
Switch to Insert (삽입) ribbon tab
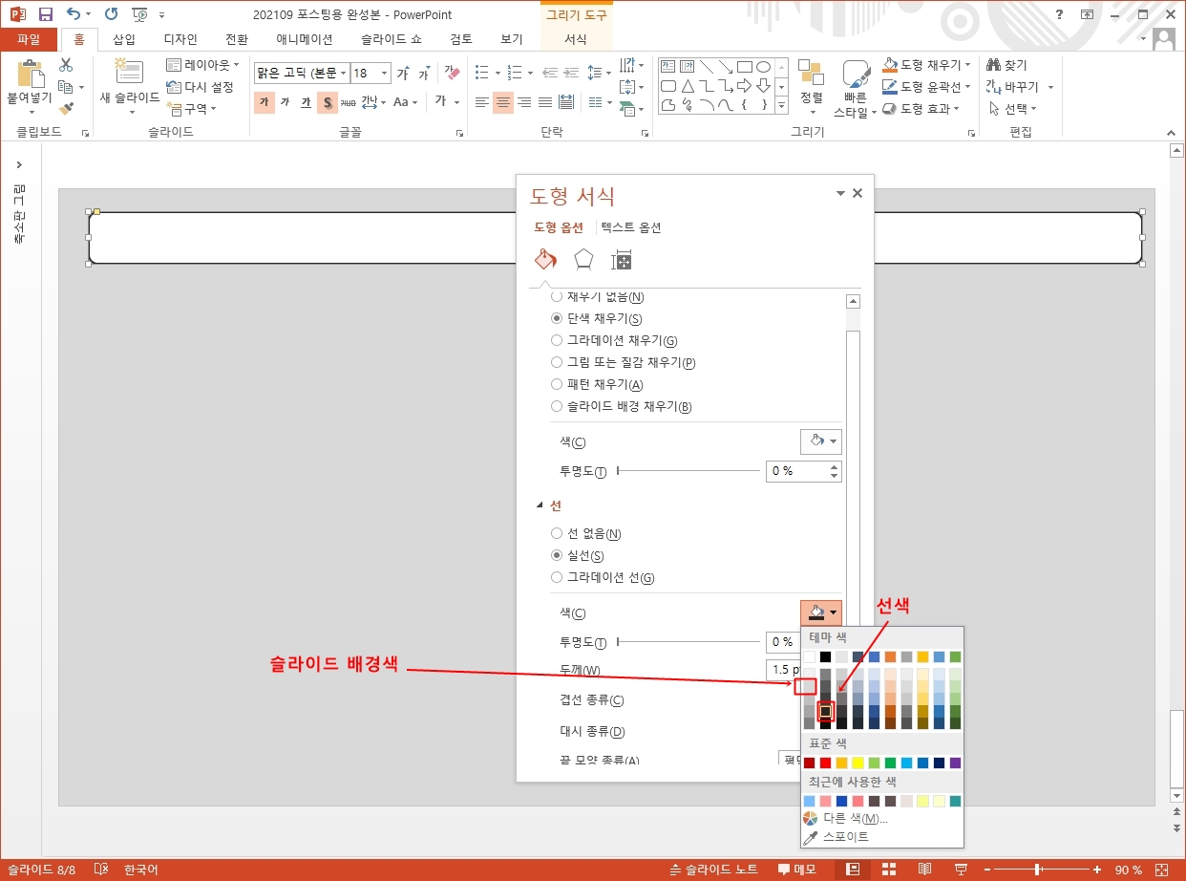pos(124,39)
